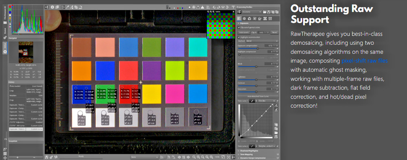The image size is (407, 160).
Task: Close the 1600% detail window
Action: pos(233,12)
